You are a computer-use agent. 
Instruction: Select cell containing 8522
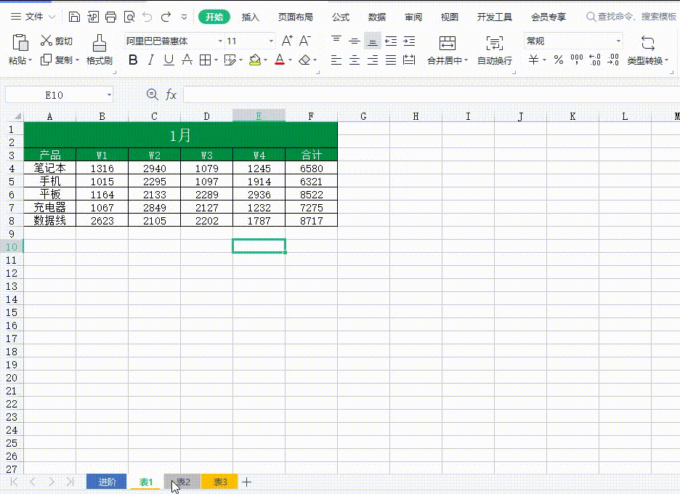(312, 194)
